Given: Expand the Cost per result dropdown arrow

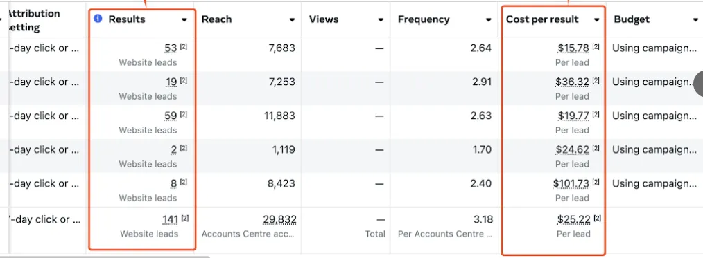Looking at the screenshot, I should point(597,19).
